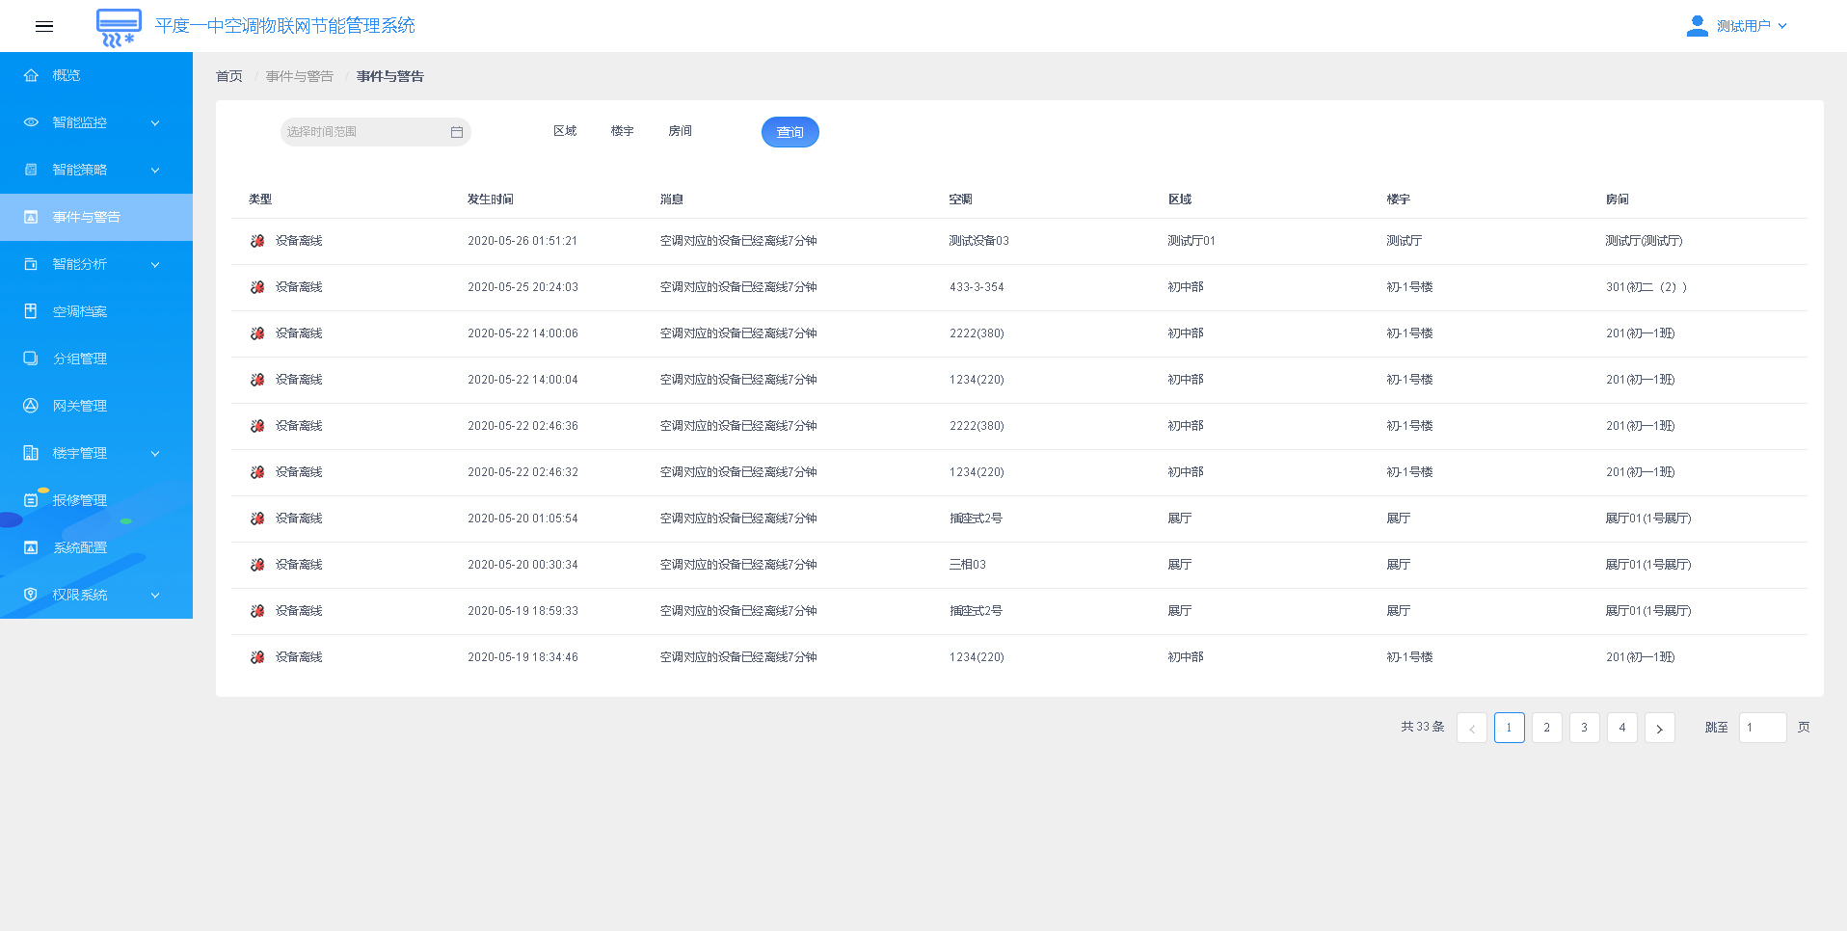
Task: Focus the 跳至 page number input
Action: point(1761,728)
